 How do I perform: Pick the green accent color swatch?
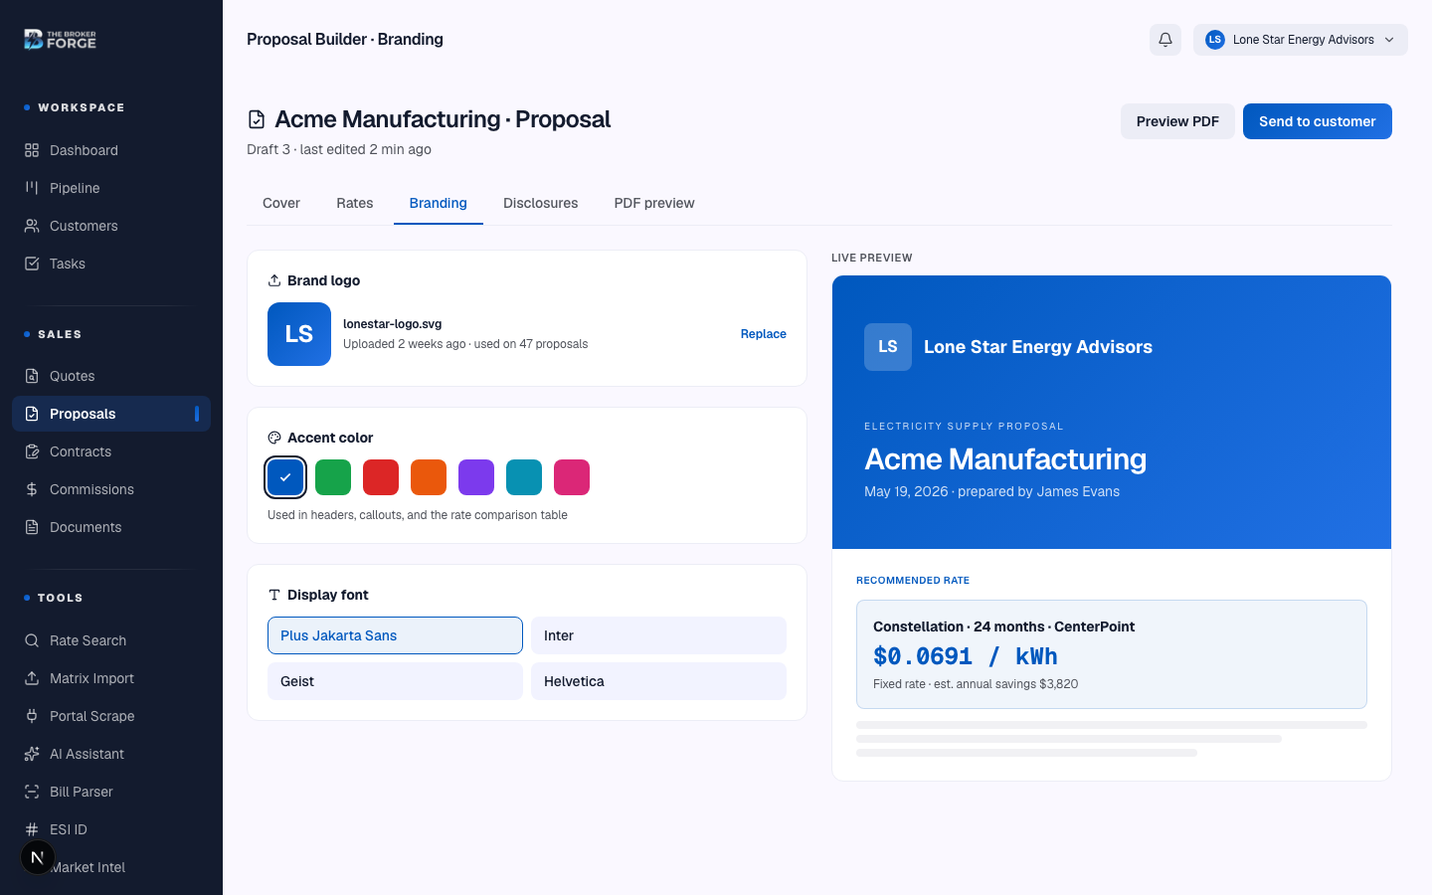[333, 477]
